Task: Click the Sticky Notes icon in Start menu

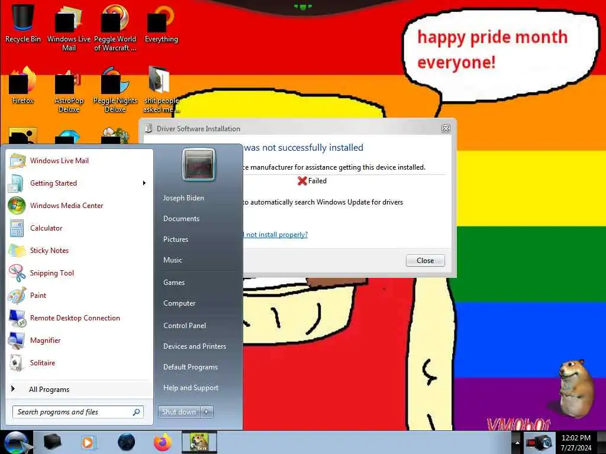Action: click(17, 250)
